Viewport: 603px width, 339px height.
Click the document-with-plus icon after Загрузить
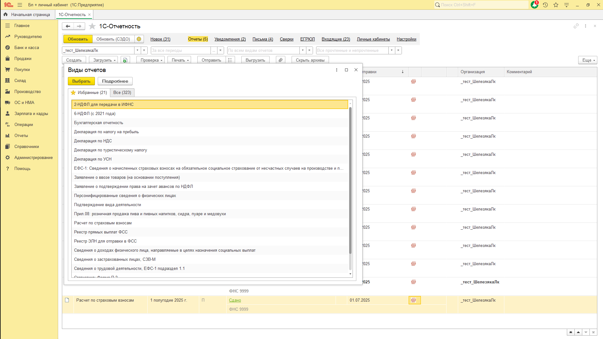[125, 60]
